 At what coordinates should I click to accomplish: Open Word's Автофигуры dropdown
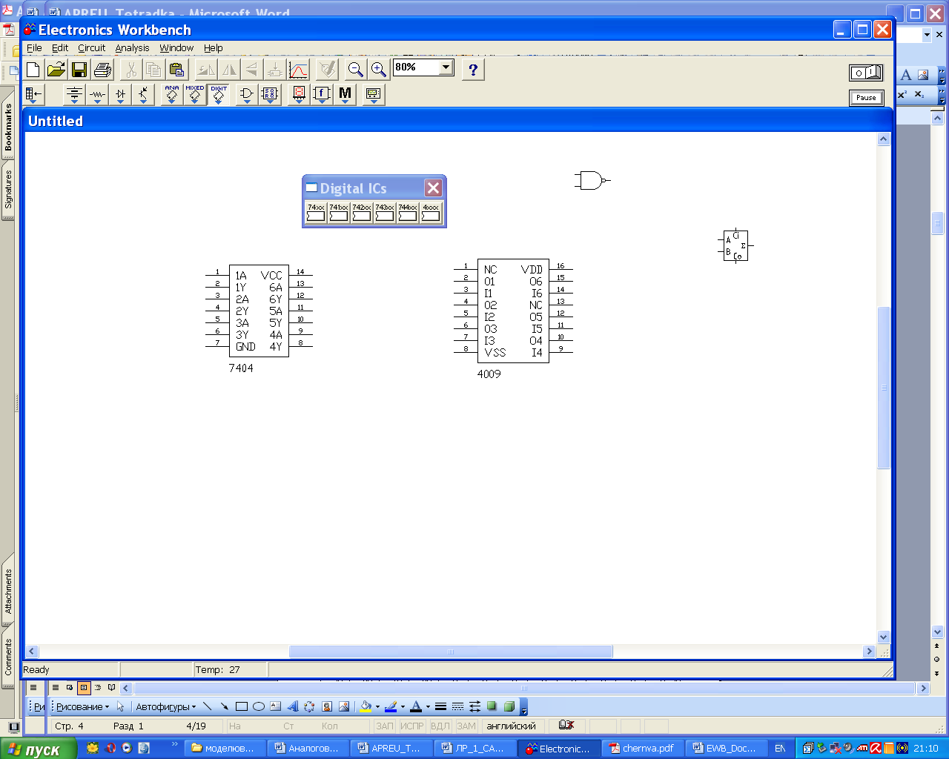pos(165,706)
